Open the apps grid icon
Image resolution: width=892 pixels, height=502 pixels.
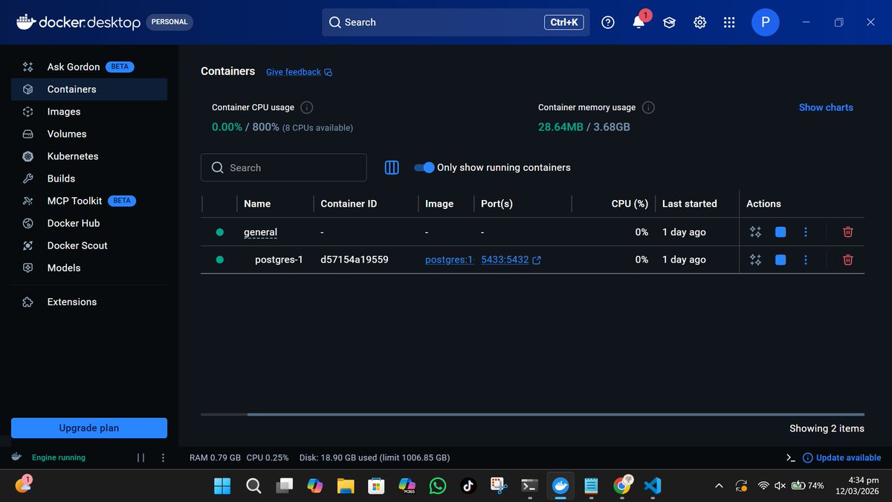(x=729, y=22)
